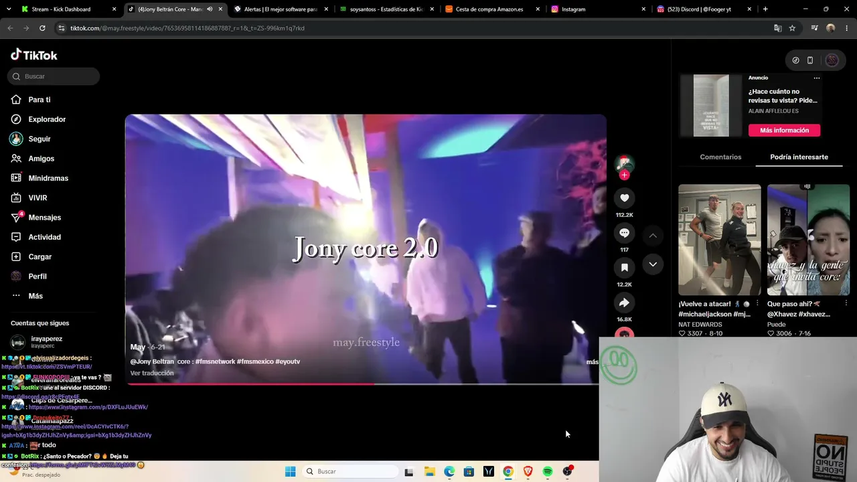857x482 pixels.
Task: Open the Chrome profile avatar in the toolbar
Action: tap(831, 28)
